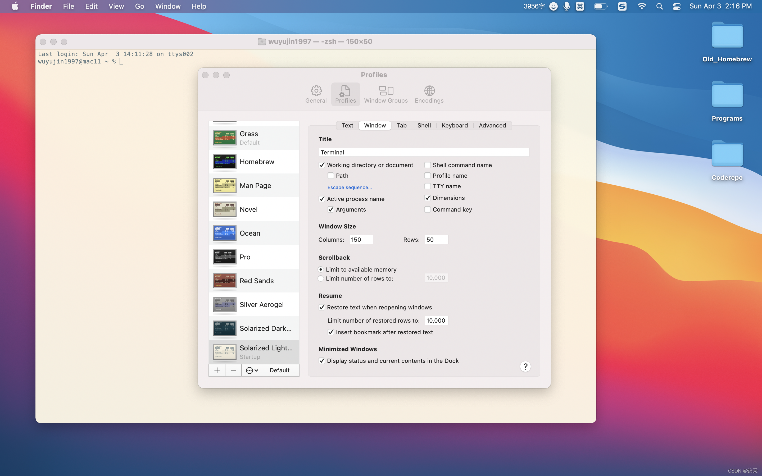
Task: Click the Columns input field
Action: pos(361,240)
